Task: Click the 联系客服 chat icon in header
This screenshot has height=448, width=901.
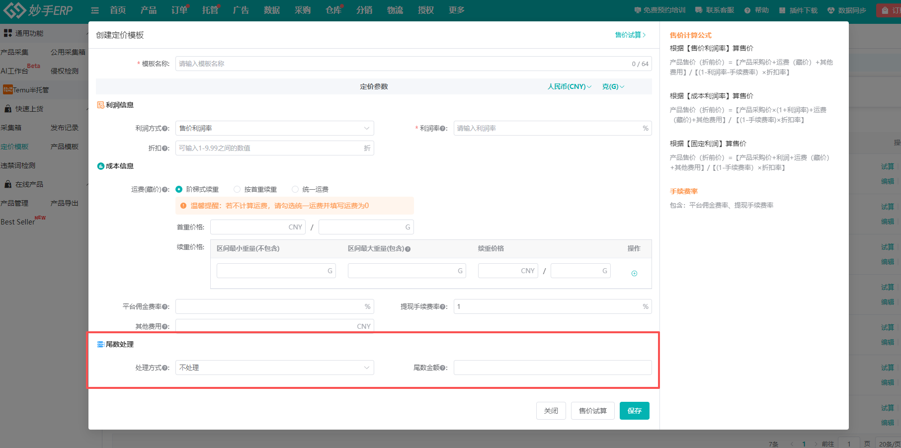Action: pos(699,10)
